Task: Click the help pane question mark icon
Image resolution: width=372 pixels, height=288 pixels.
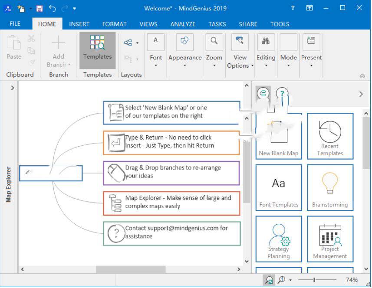Action: [x=282, y=94]
